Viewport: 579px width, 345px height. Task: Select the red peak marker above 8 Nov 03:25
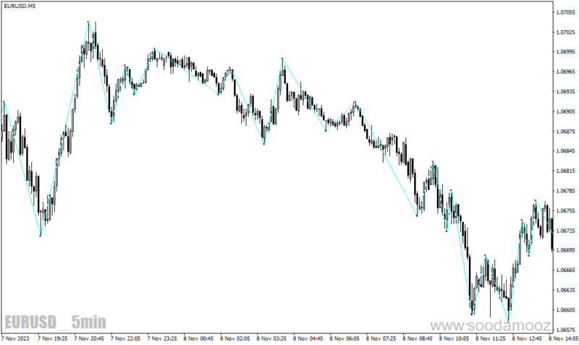(282, 59)
